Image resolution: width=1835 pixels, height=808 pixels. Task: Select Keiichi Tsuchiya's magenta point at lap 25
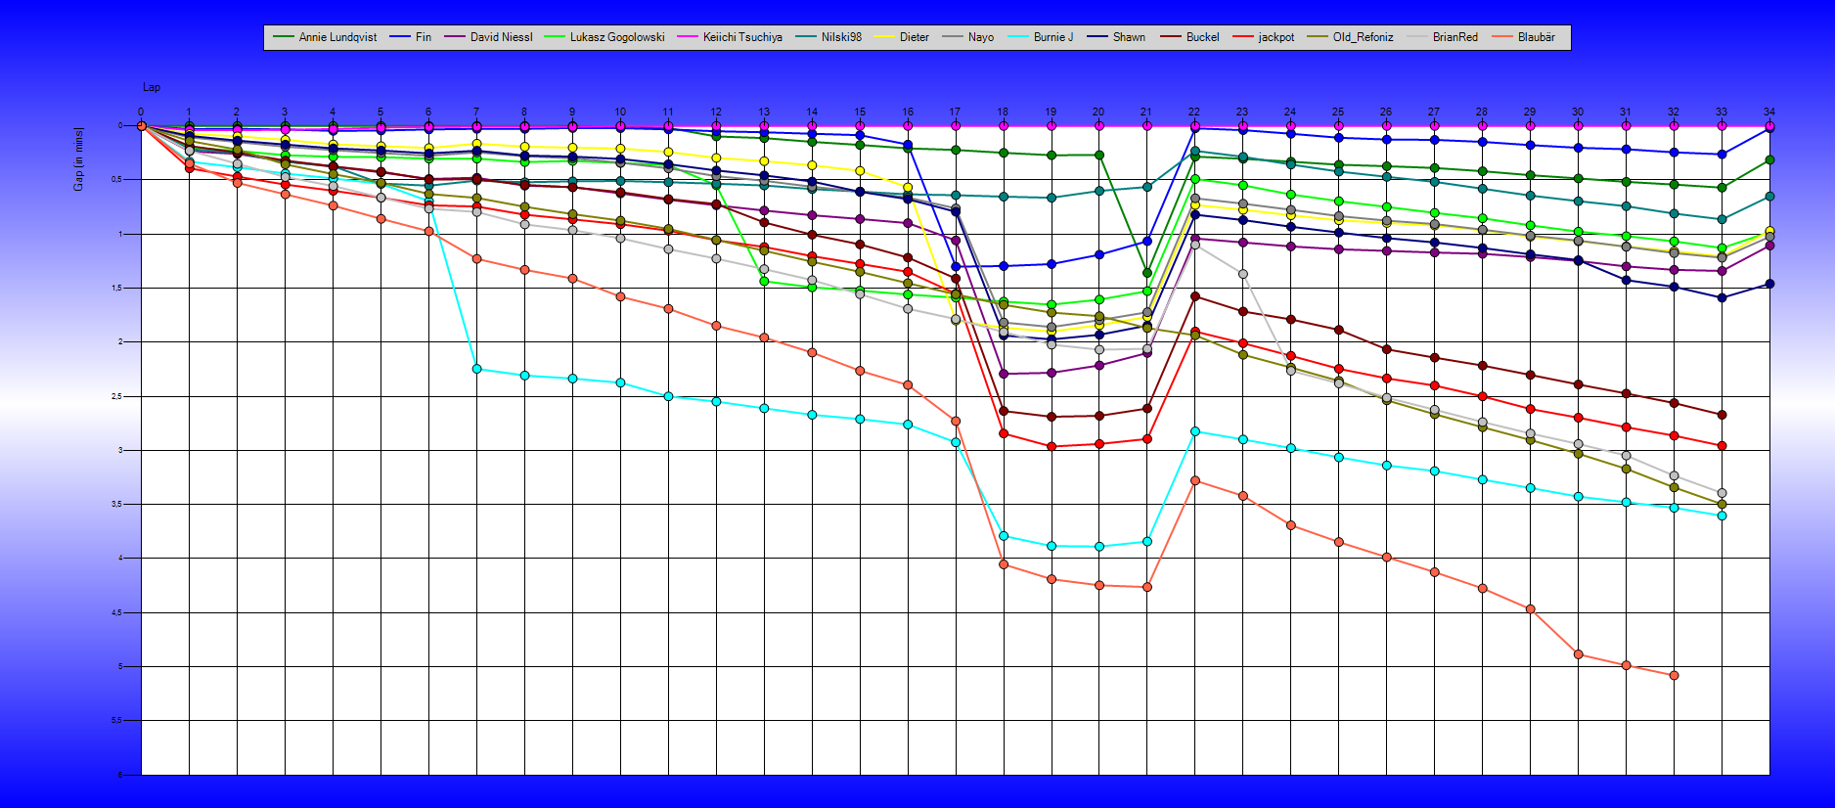[x=1338, y=125]
